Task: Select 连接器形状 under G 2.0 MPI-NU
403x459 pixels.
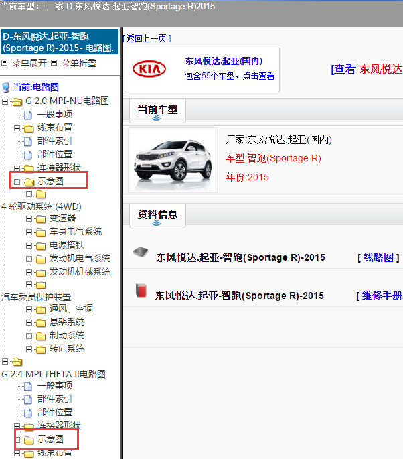Action: click(x=59, y=168)
